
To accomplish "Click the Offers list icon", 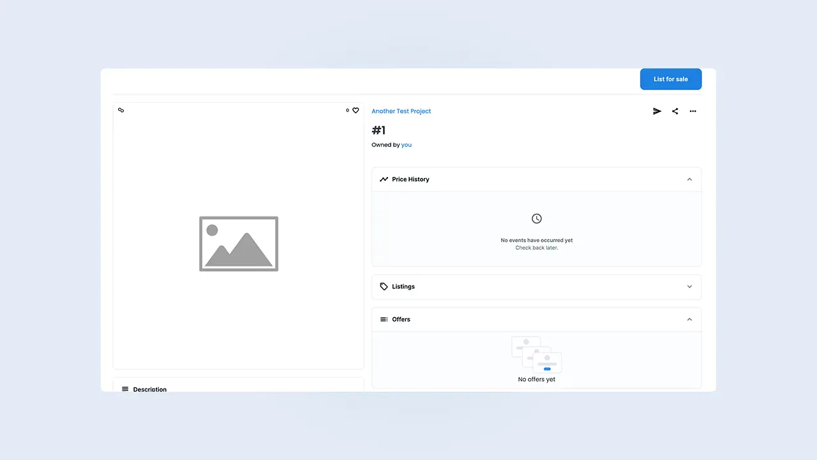I will tap(384, 319).
